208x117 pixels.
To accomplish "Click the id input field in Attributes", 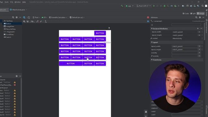I will pos(186,25).
